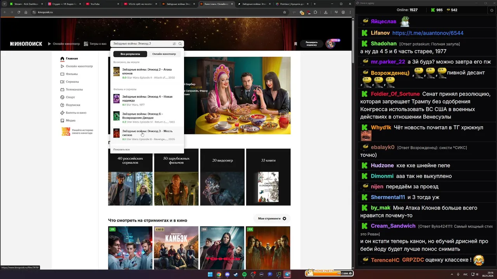Open Подписки in sidebar
Image resolution: width=497 pixels, height=279 pixels.
pos(70,105)
